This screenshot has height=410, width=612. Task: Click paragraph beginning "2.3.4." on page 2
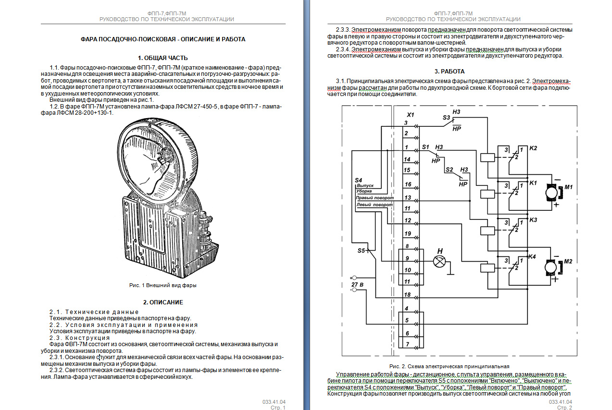[x=445, y=52]
